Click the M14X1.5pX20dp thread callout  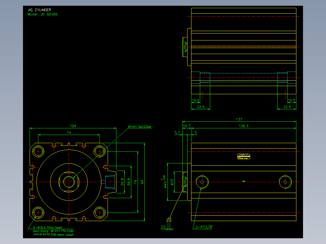pyautogui.click(x=140, y=127)
